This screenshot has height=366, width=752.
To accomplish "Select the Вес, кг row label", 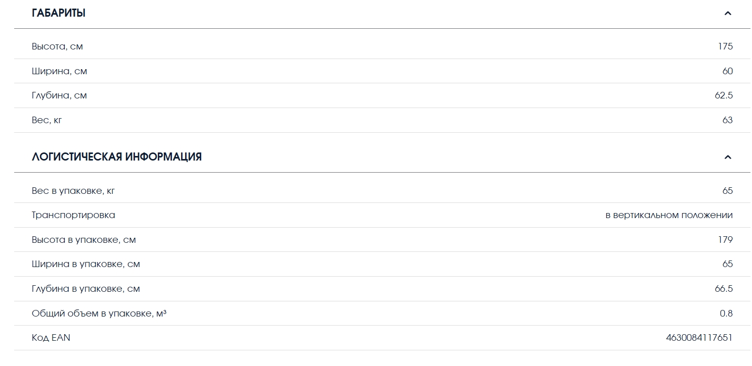I will 47,120.
